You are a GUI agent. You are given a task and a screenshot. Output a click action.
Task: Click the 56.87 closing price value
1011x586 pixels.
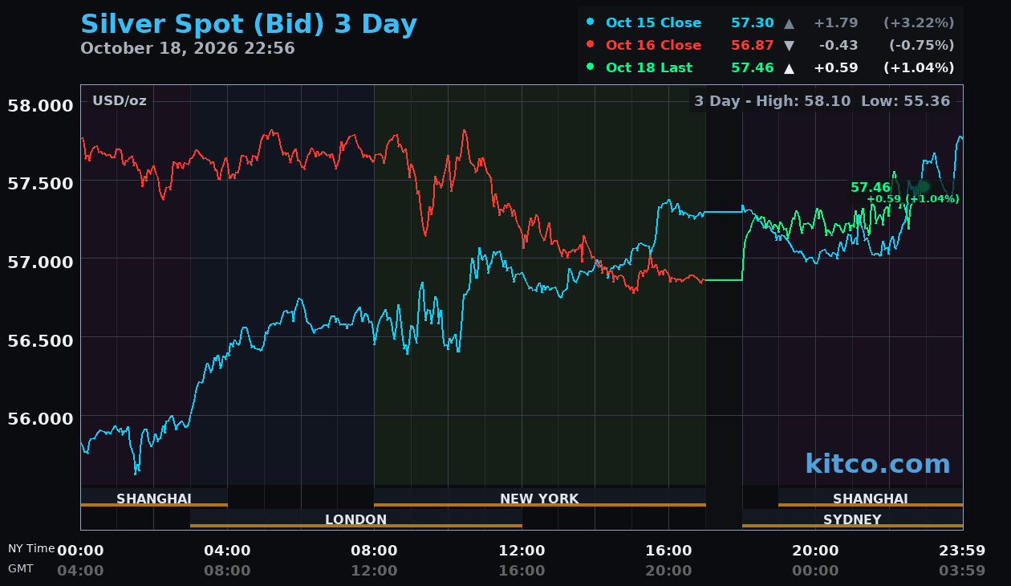[753, 46]
